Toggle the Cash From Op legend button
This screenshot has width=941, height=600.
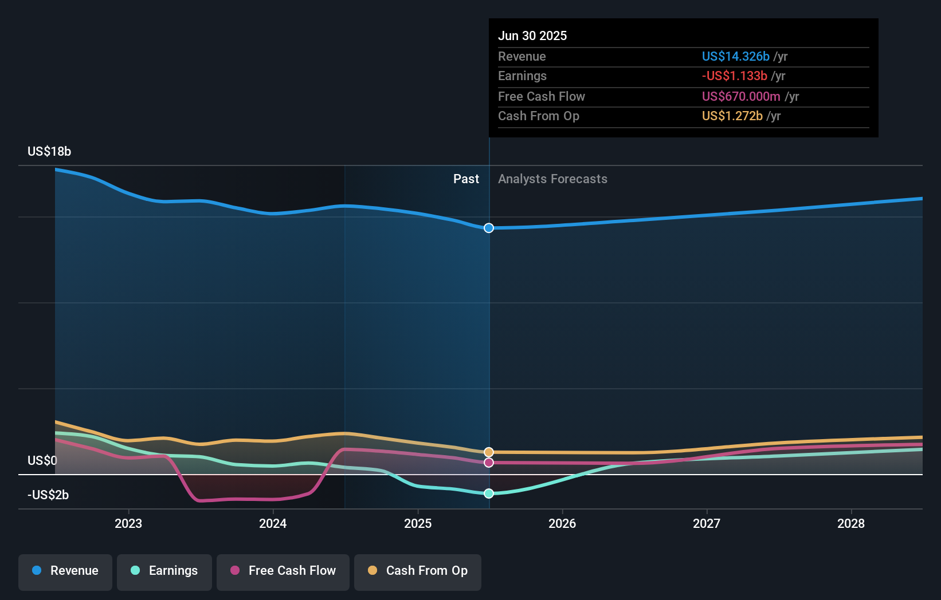coord(418,572)
